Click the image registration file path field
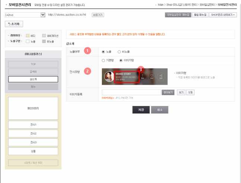The height and width of the screenshot is (183, 241). (x=131, y=92)
